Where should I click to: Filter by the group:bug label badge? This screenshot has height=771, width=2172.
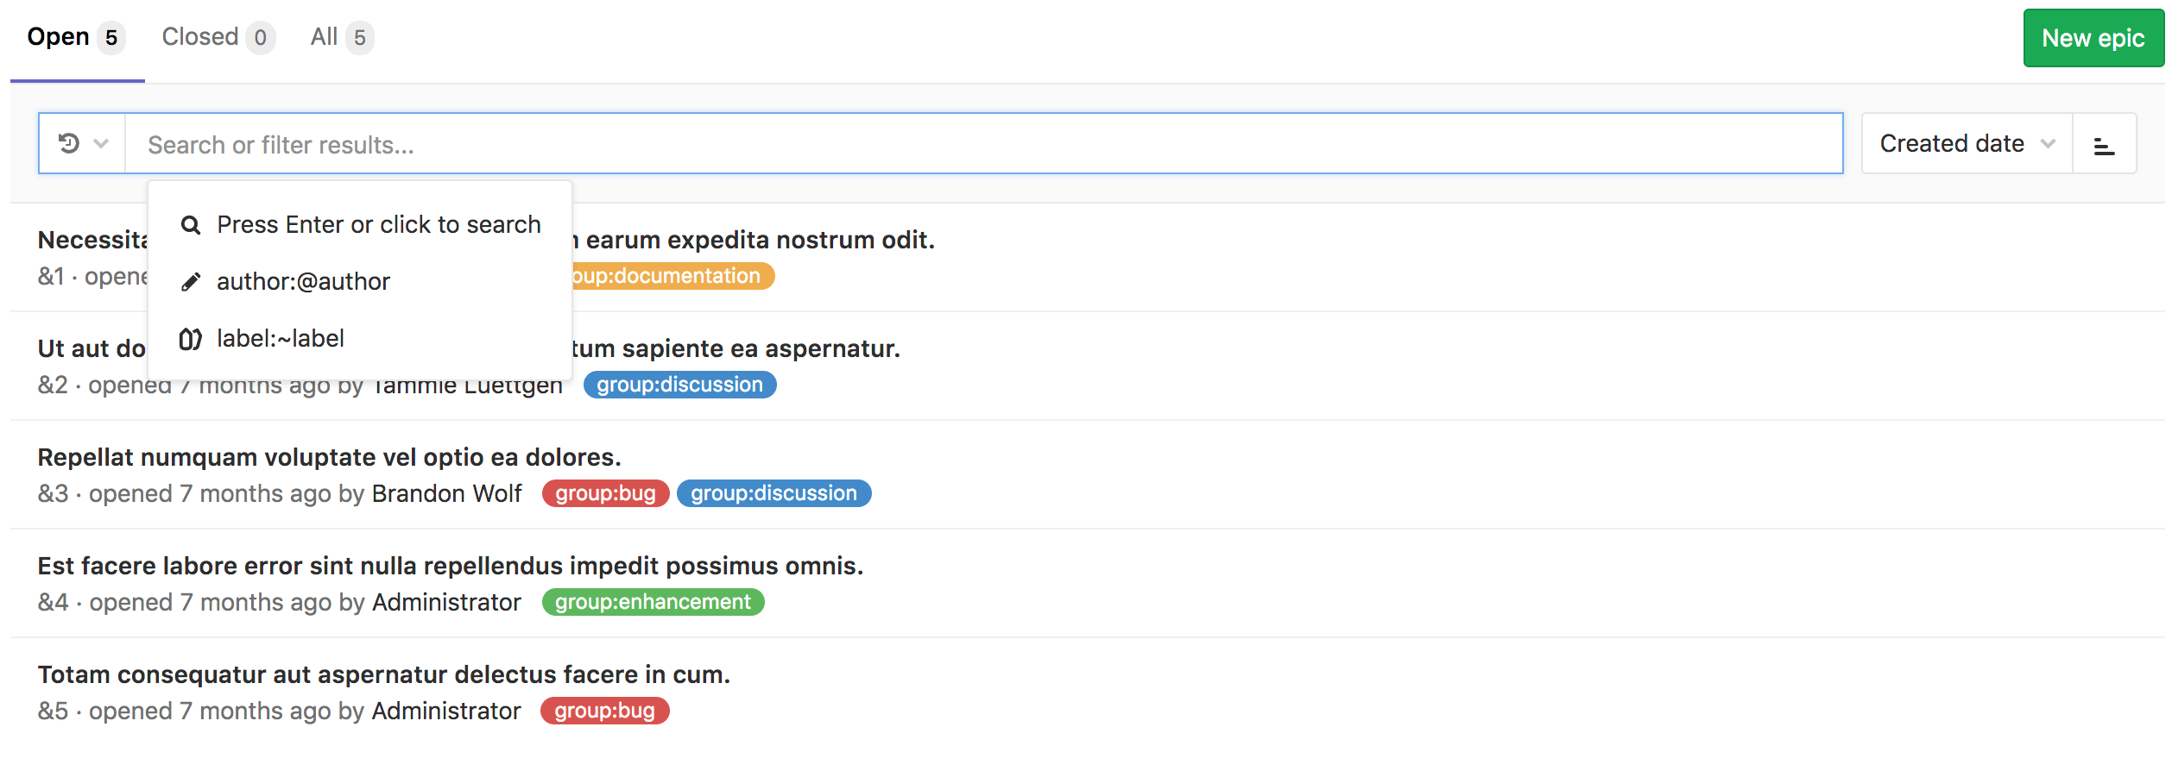tap(605, 493)
